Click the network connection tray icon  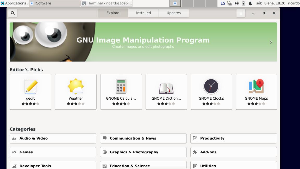(x=229, y=3)
